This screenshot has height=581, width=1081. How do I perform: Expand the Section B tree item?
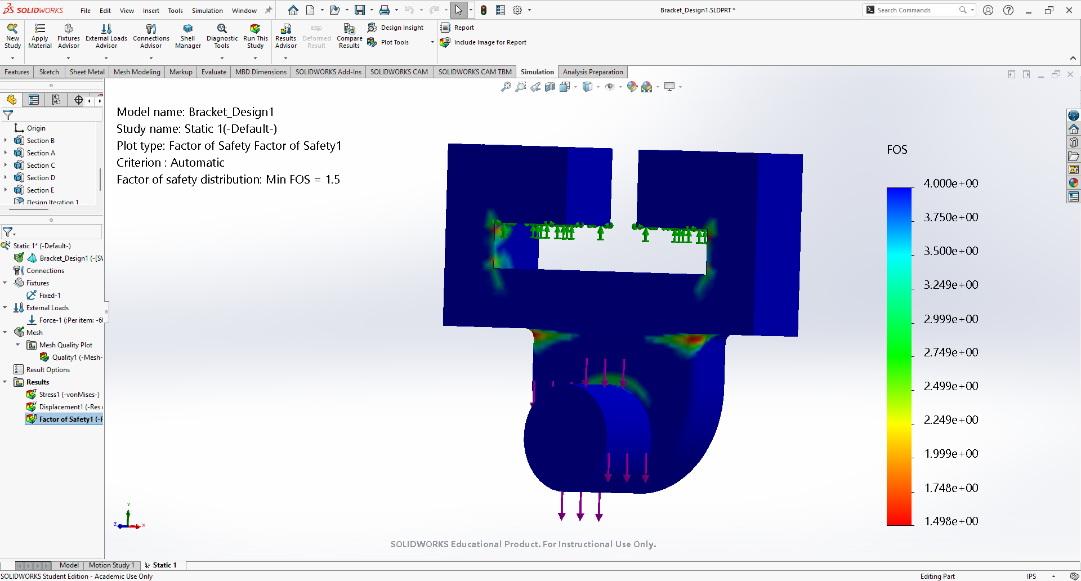(x=6, y=141)
